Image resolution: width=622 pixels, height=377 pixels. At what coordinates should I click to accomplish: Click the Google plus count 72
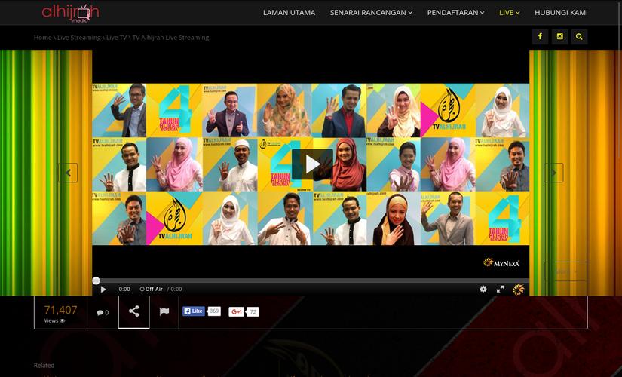(x=253, y=312)
